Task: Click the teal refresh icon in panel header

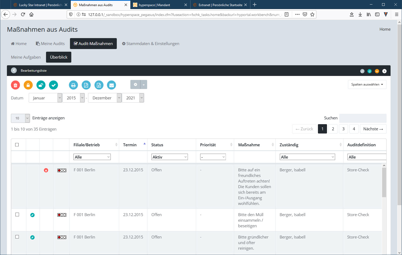Action: coord(370,71)
